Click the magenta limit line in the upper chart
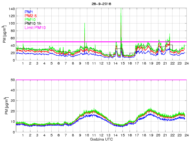Screen dimensions: 190x142 [x=101, y=42]
